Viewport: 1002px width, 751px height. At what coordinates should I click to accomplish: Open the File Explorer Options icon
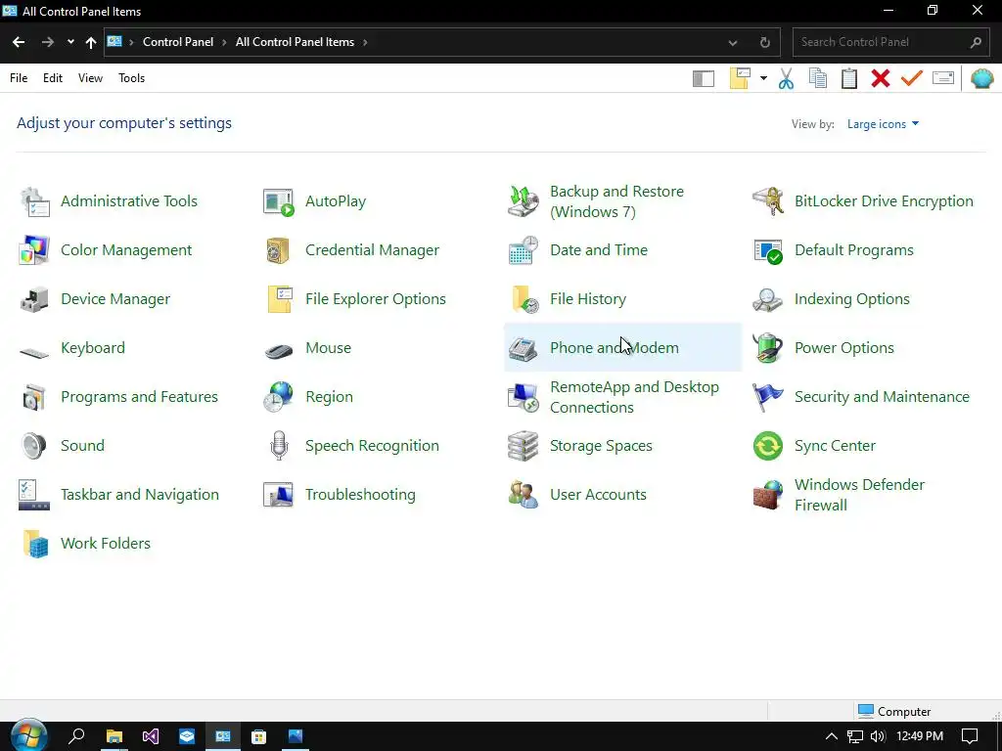pos(279,299)
